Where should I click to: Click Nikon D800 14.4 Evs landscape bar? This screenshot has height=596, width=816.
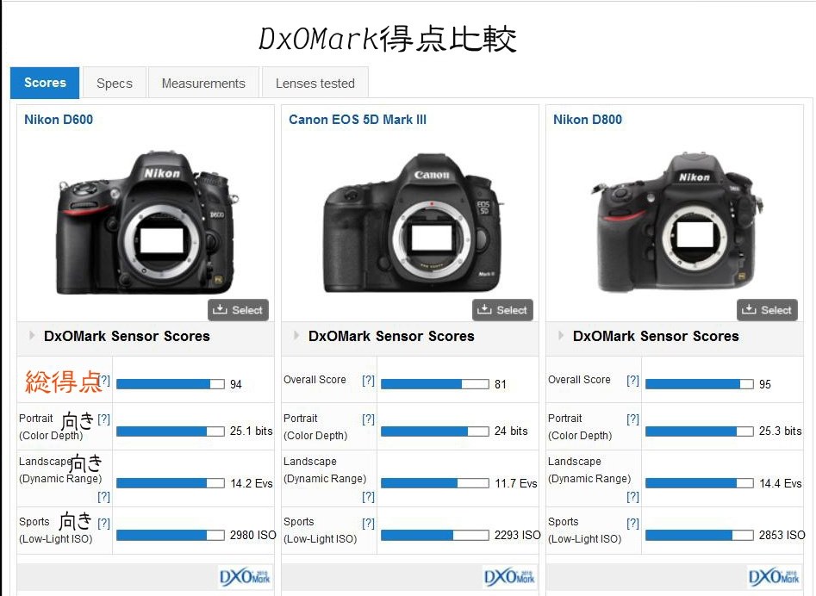(700, 483)
